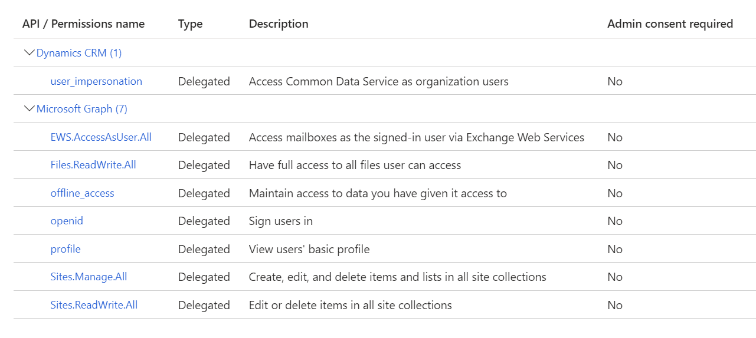This screenshot has width=756, height=338.
Task: Click the 'No' admin consent value for Sites.Manage.All
Action: 615,277
